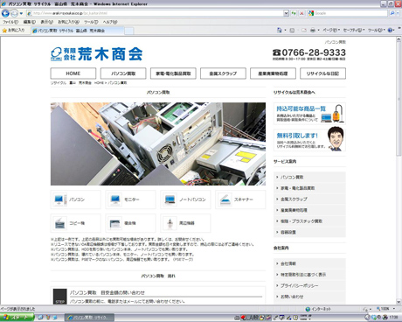
Task: Click the 産業廃棄物処理 navigation button
Action: [273, 73]
